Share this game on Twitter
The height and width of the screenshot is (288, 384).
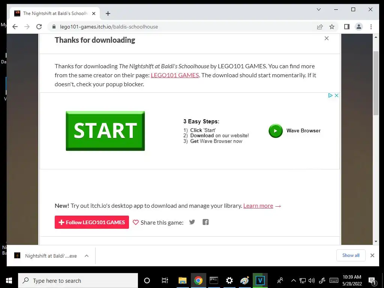(x=192, y=222)
